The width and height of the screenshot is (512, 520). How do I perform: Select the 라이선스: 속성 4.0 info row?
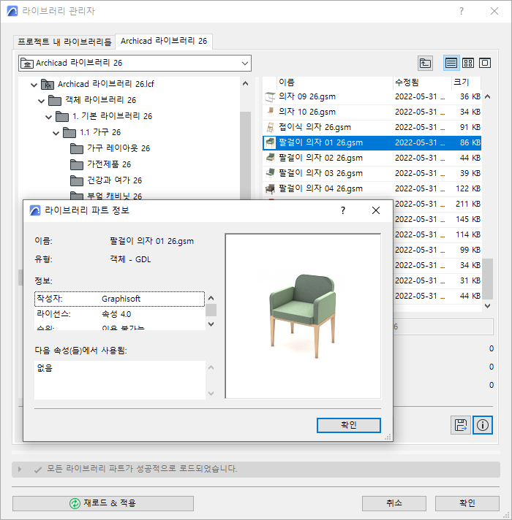click(x=119, y=314)
